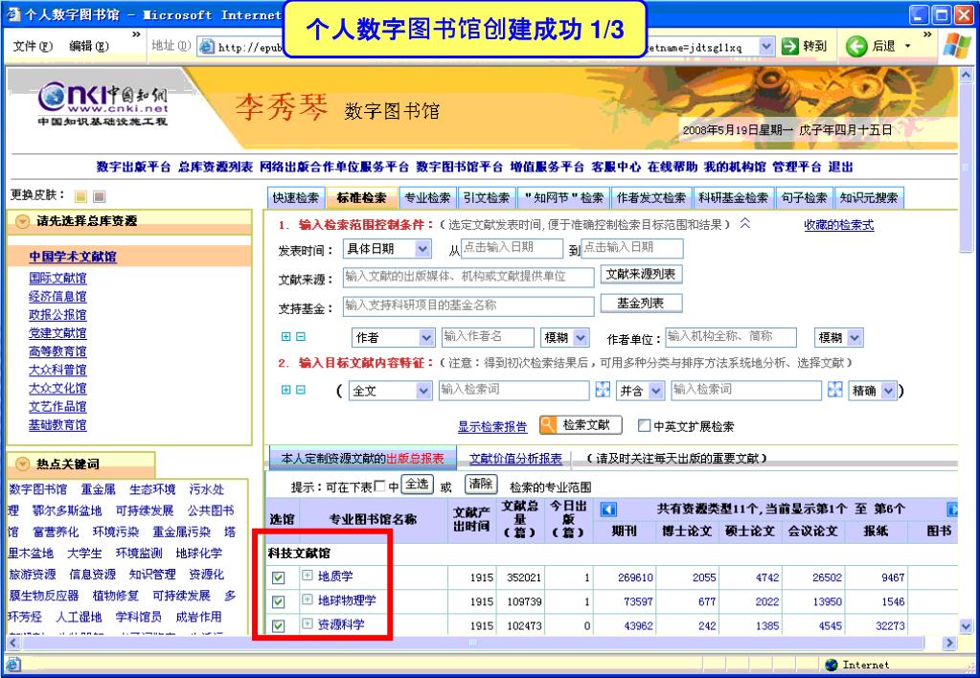Open the 全文 search field dropdown
Viewport: 980px width, 678px height.
click(423, 391)
